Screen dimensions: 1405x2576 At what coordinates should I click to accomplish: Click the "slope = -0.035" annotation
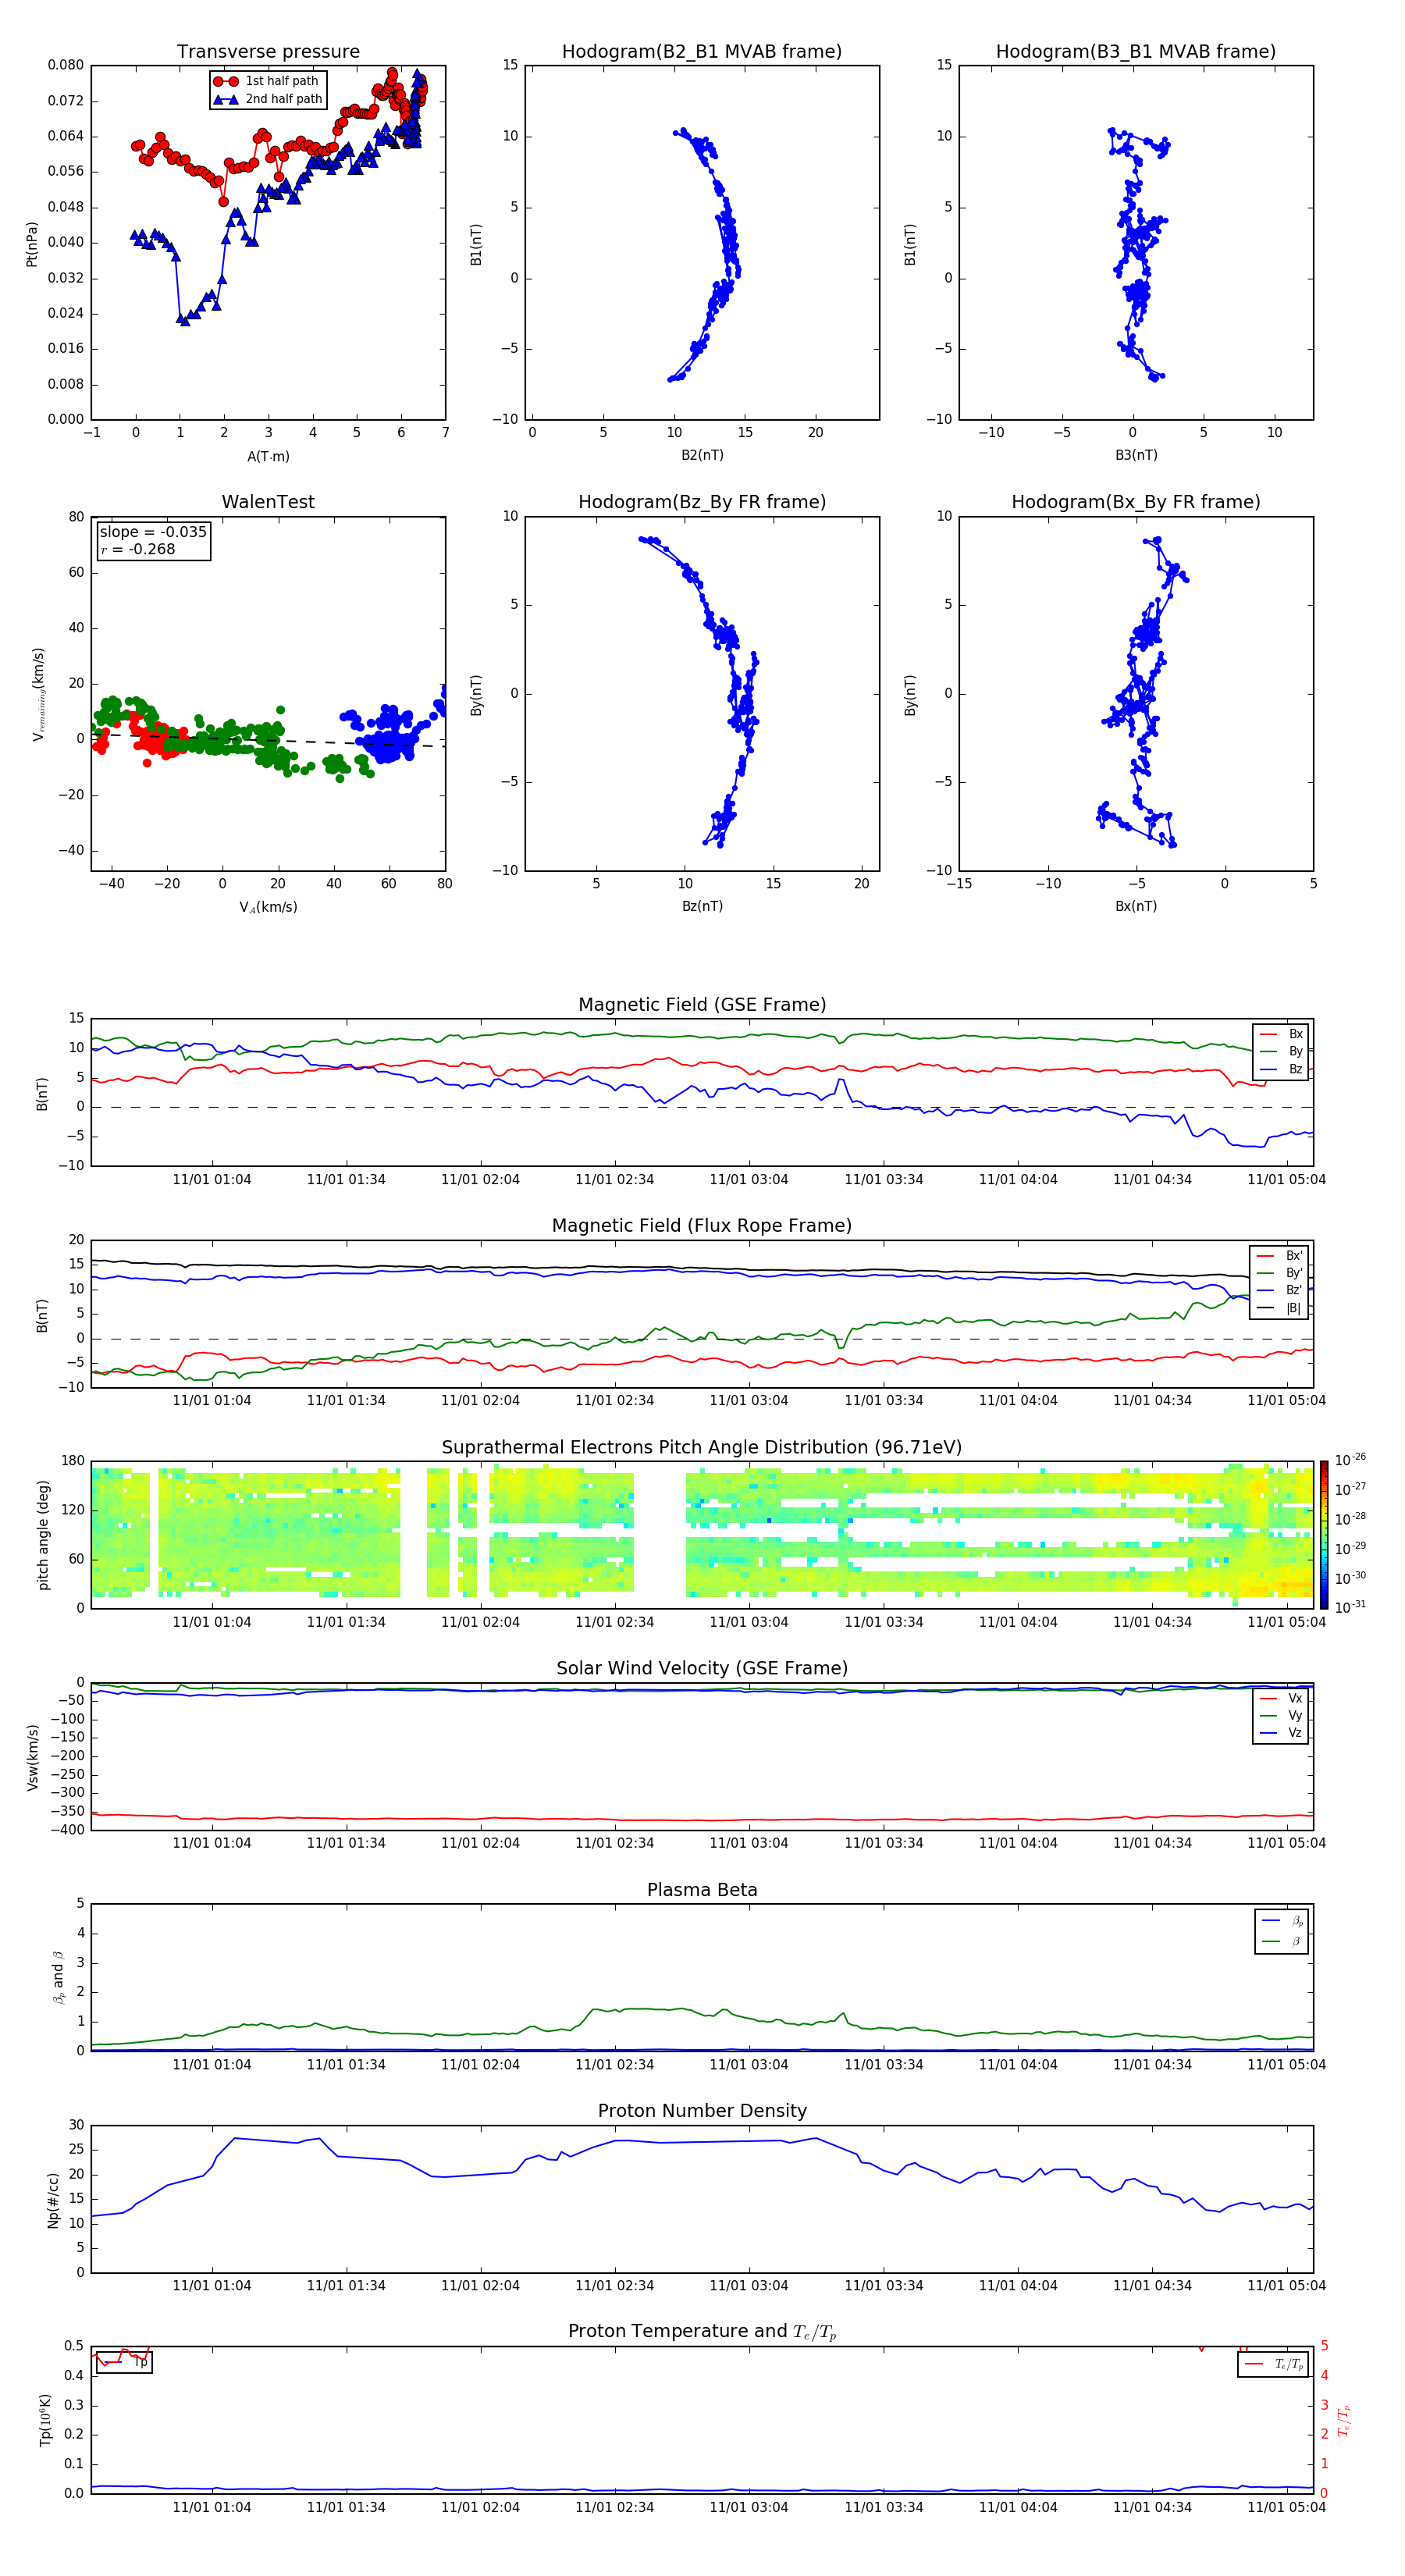pyautogui.click(x=153, y=532)
